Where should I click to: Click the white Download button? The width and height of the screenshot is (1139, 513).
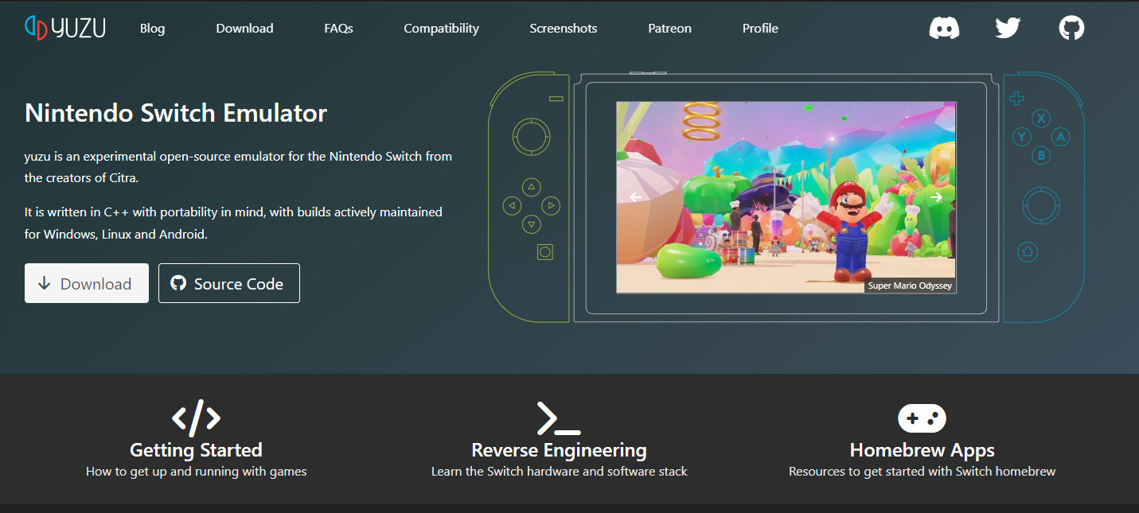click(x=87, y=283)
